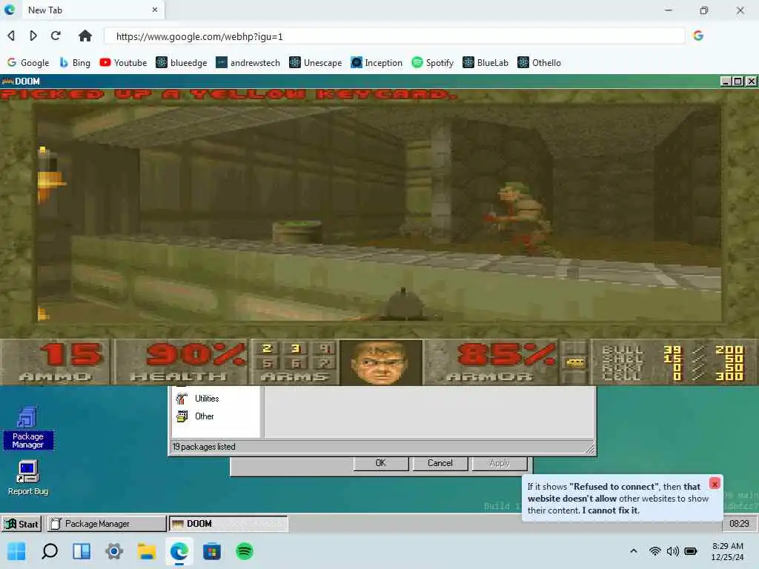Open the Google bookmark
759x569 pixels.
coord(28,62)
